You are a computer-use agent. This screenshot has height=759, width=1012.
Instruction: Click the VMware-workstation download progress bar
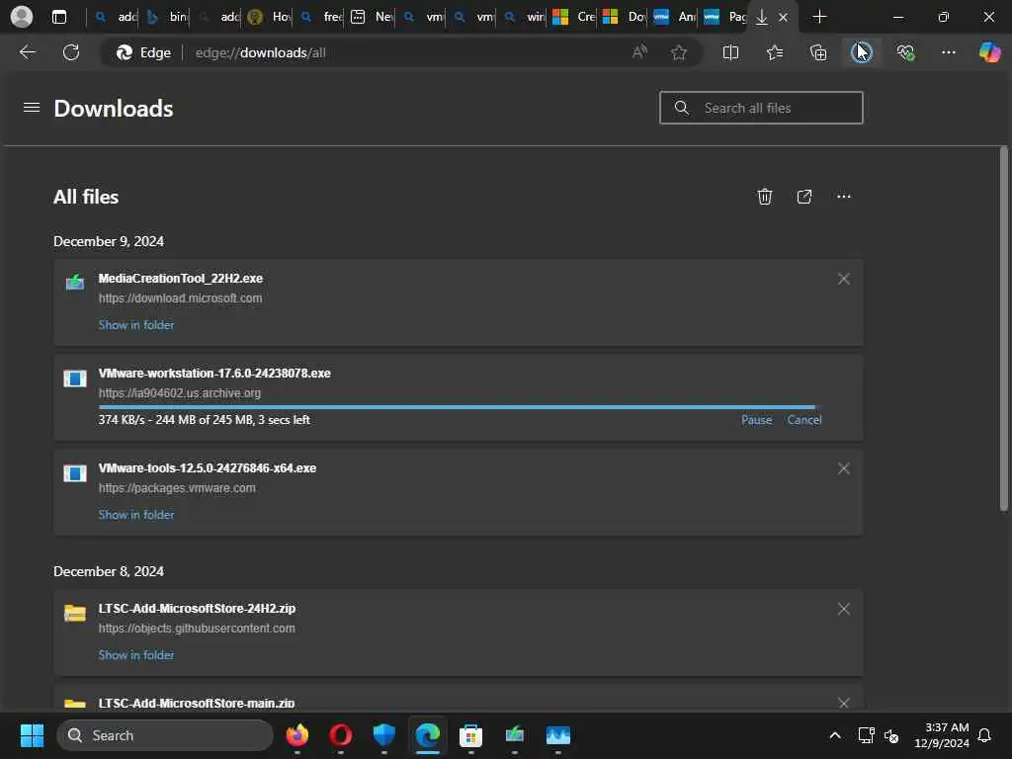[x=461, y=406]
